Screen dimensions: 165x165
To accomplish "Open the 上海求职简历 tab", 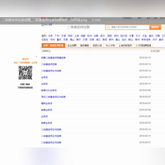I will click(125, 46).
